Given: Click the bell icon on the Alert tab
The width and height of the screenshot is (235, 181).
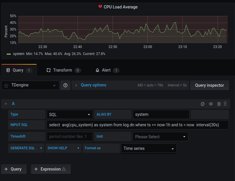Looking at the screenshot, I should (97, 70).
